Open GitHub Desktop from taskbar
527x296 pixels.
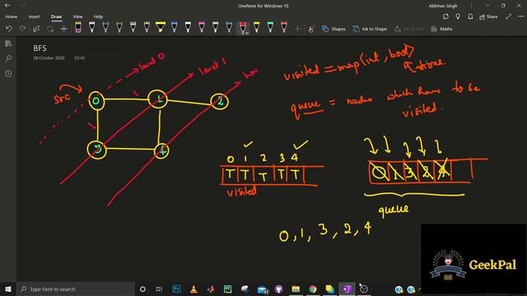(x=278, y=289)
